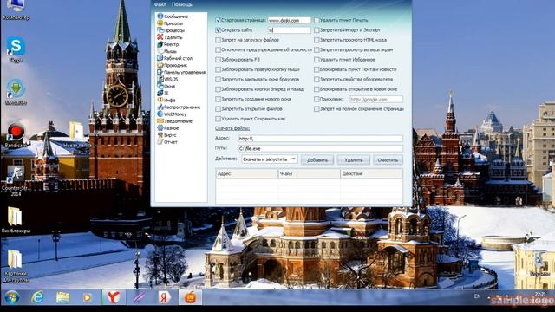Open the Окна section
Screen dimensions: 555x312
[x=166, y=86]
